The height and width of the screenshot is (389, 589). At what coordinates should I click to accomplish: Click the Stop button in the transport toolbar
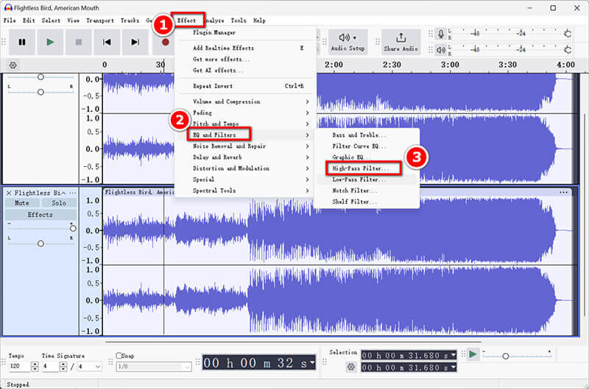(79, 42)
